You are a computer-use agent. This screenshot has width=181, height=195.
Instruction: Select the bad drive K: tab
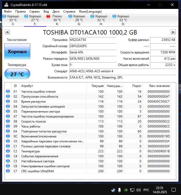click(x=57, y=20)
